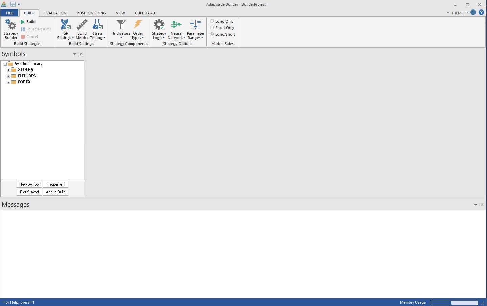Open the help question mark icon

click(x=481, y=12)
